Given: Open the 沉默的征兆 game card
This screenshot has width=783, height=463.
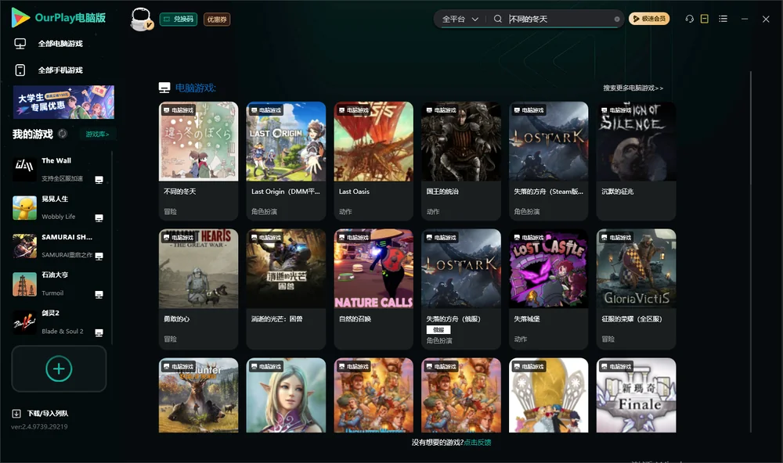Looking at the screenshot, I should pos(636,160).
